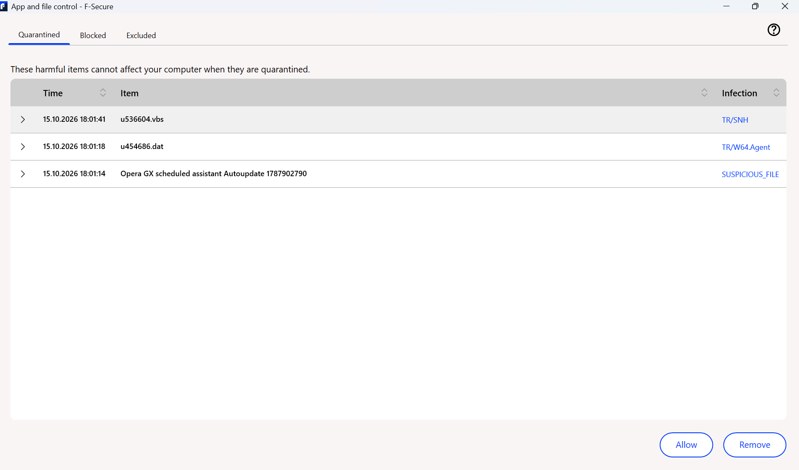This screenshot has height=470, width=799.
Task: Click the 15.10.2026 18:01:41 timestamp
Action: (74, 119)
